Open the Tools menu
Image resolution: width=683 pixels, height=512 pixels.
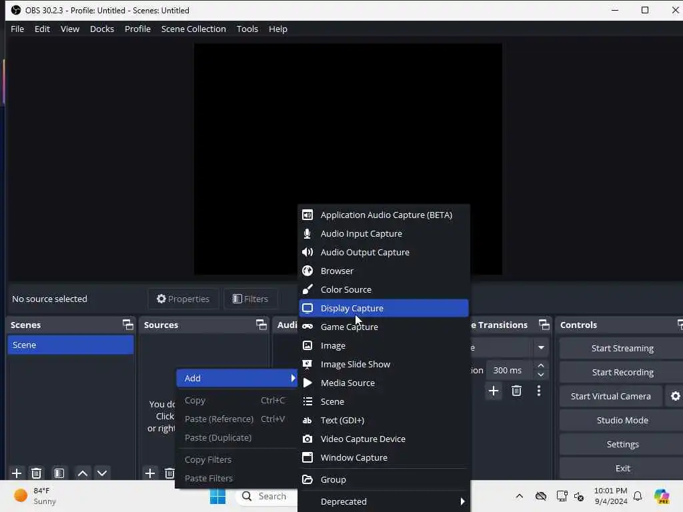click(x=247, y=29)
